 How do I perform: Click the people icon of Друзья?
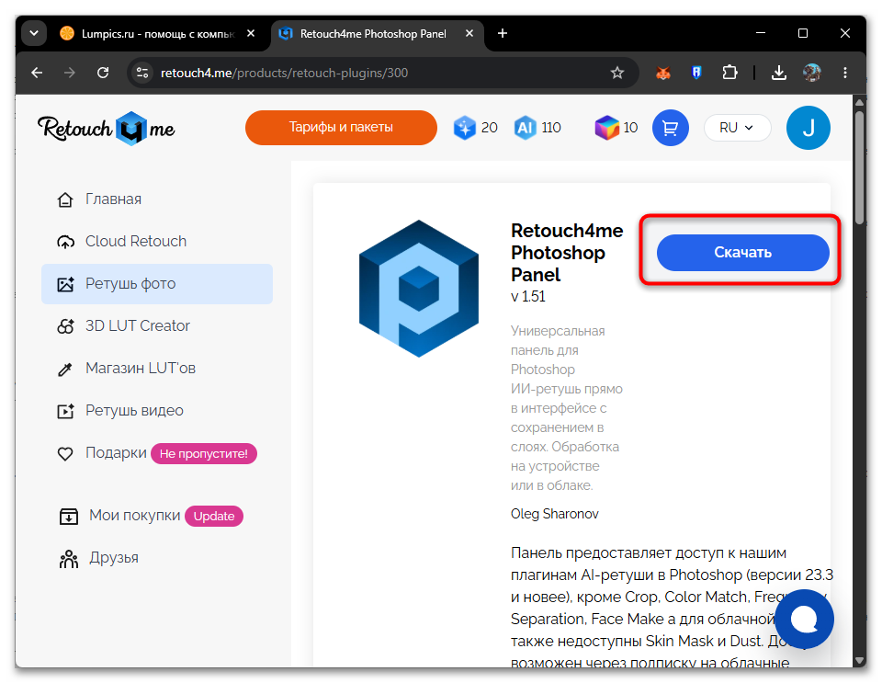pos(69,559)
